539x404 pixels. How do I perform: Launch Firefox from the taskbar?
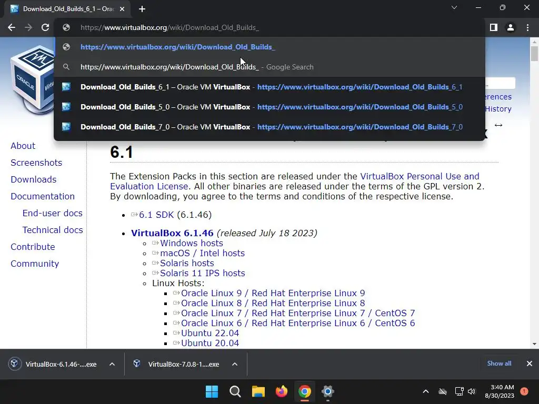pyautogui.click(x=282, y=391)
